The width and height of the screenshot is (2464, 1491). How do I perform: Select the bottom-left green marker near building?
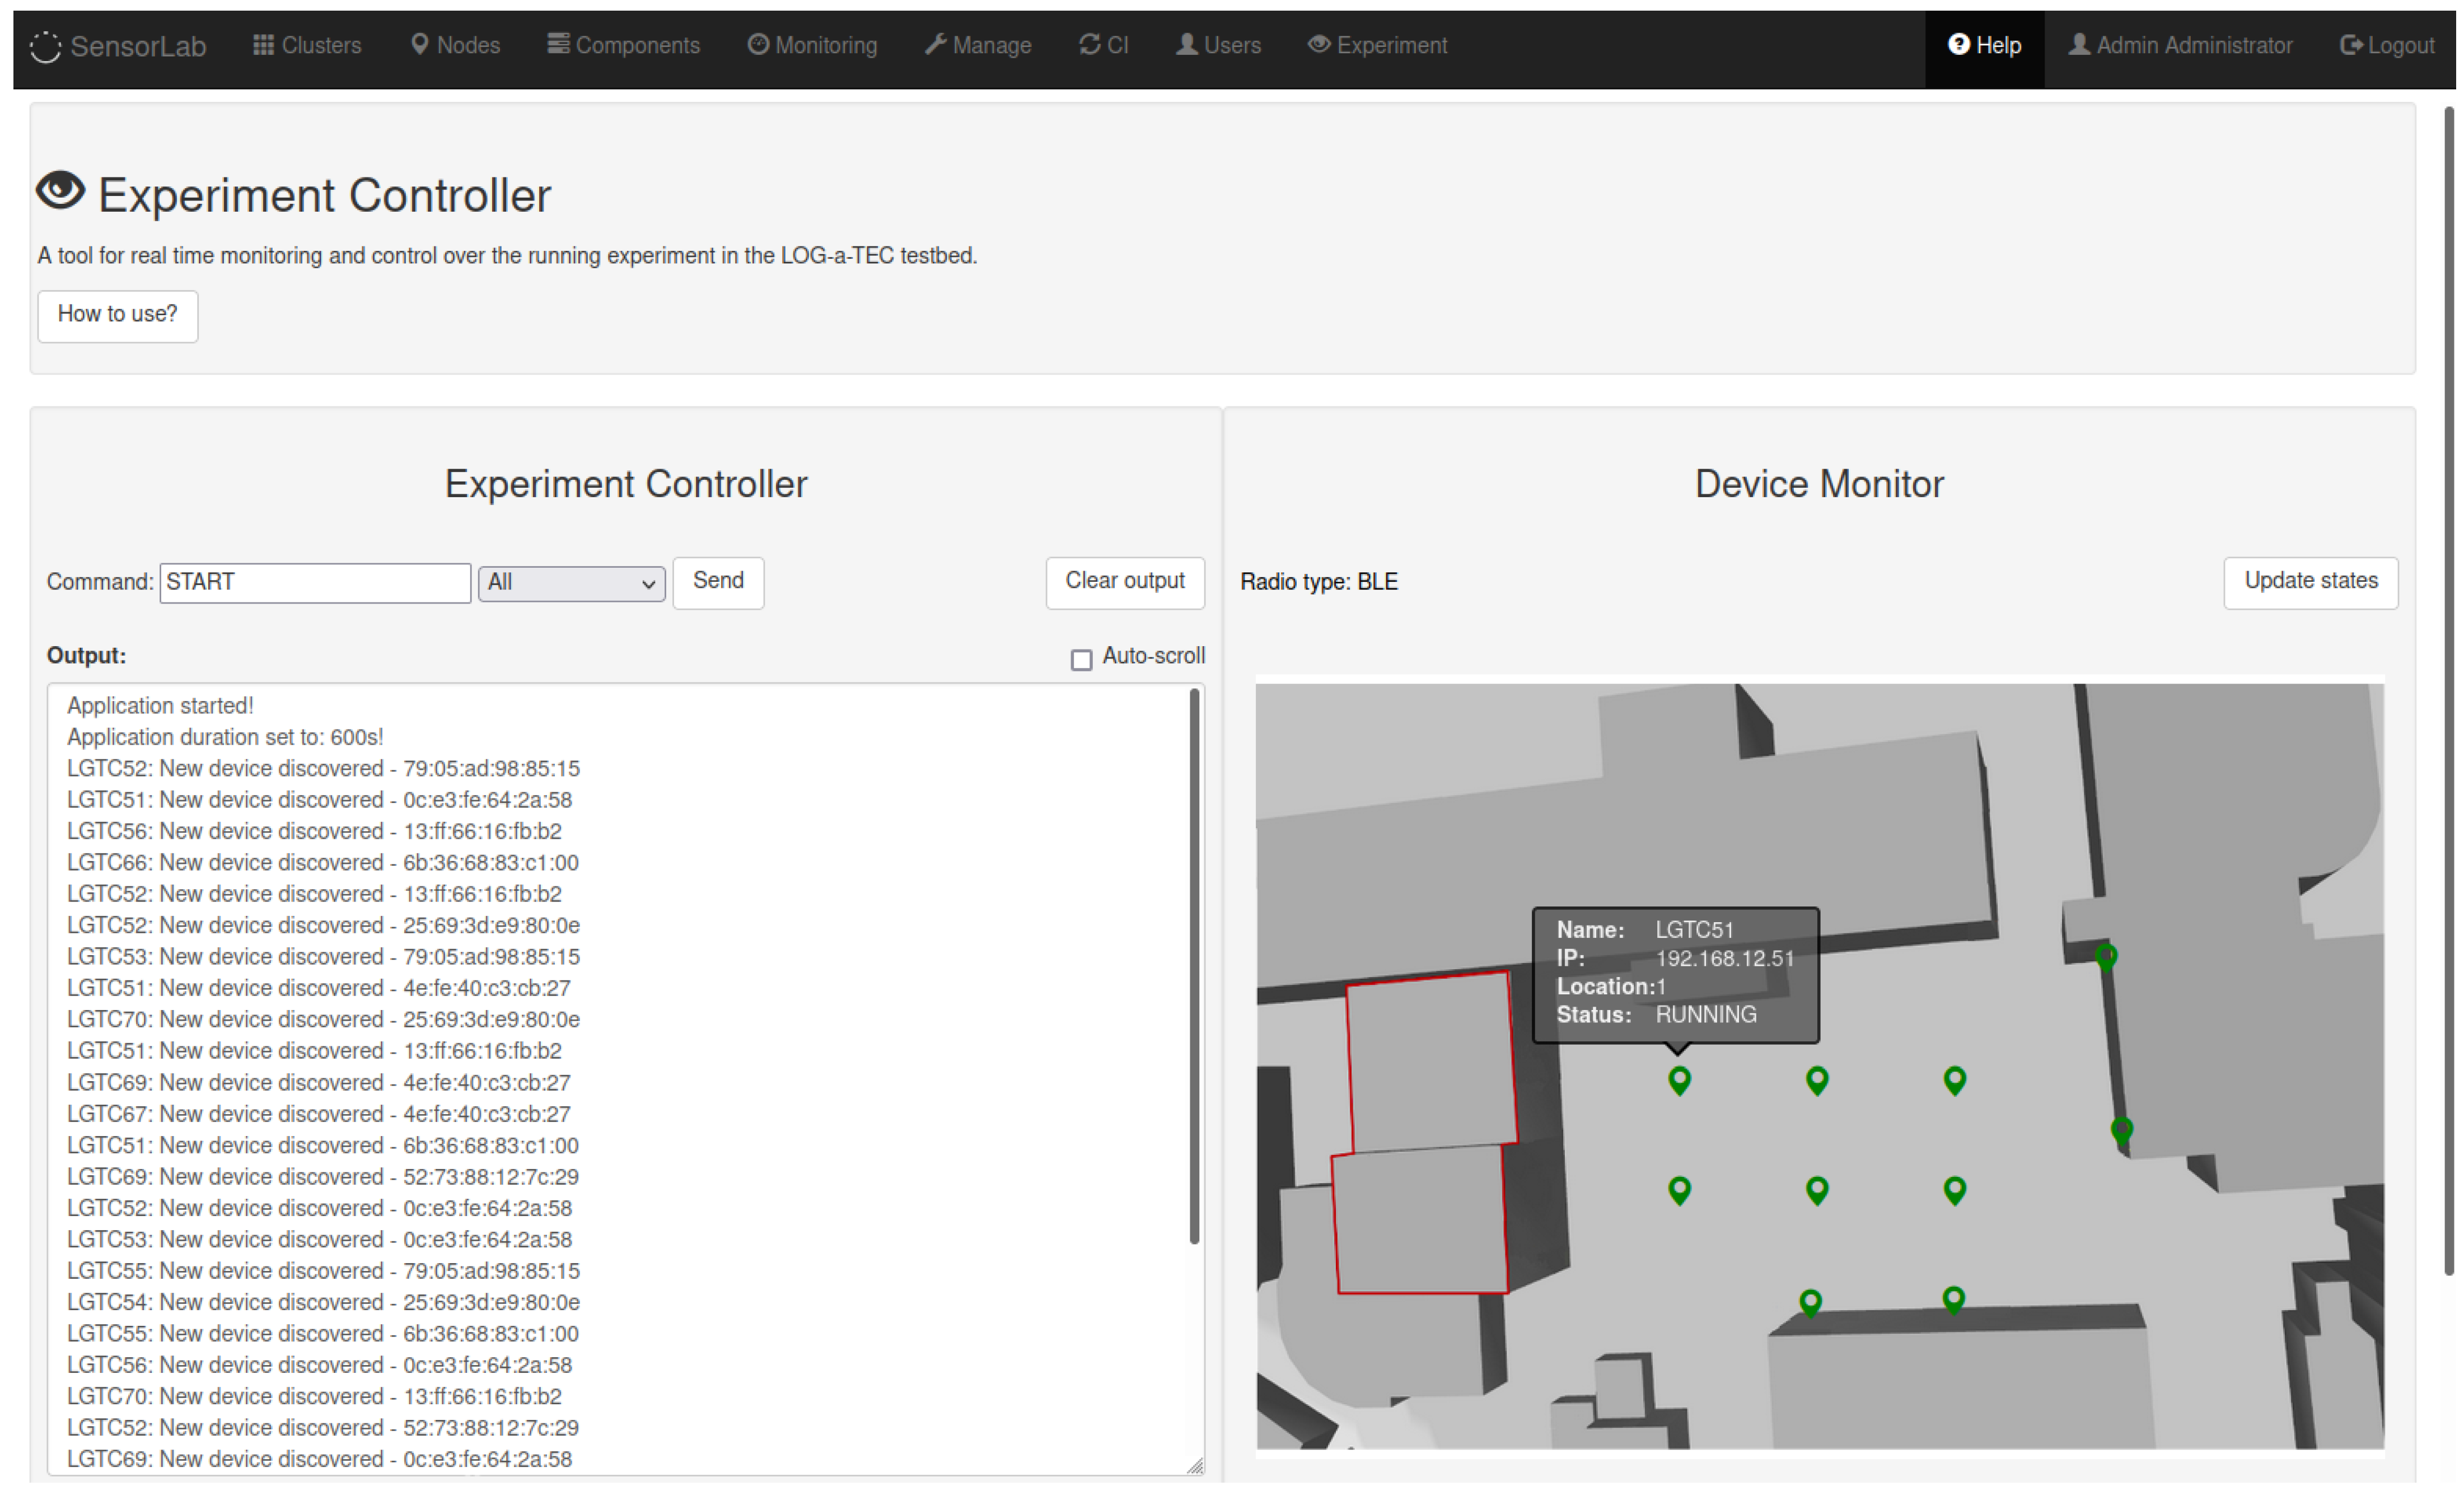1810,1301
